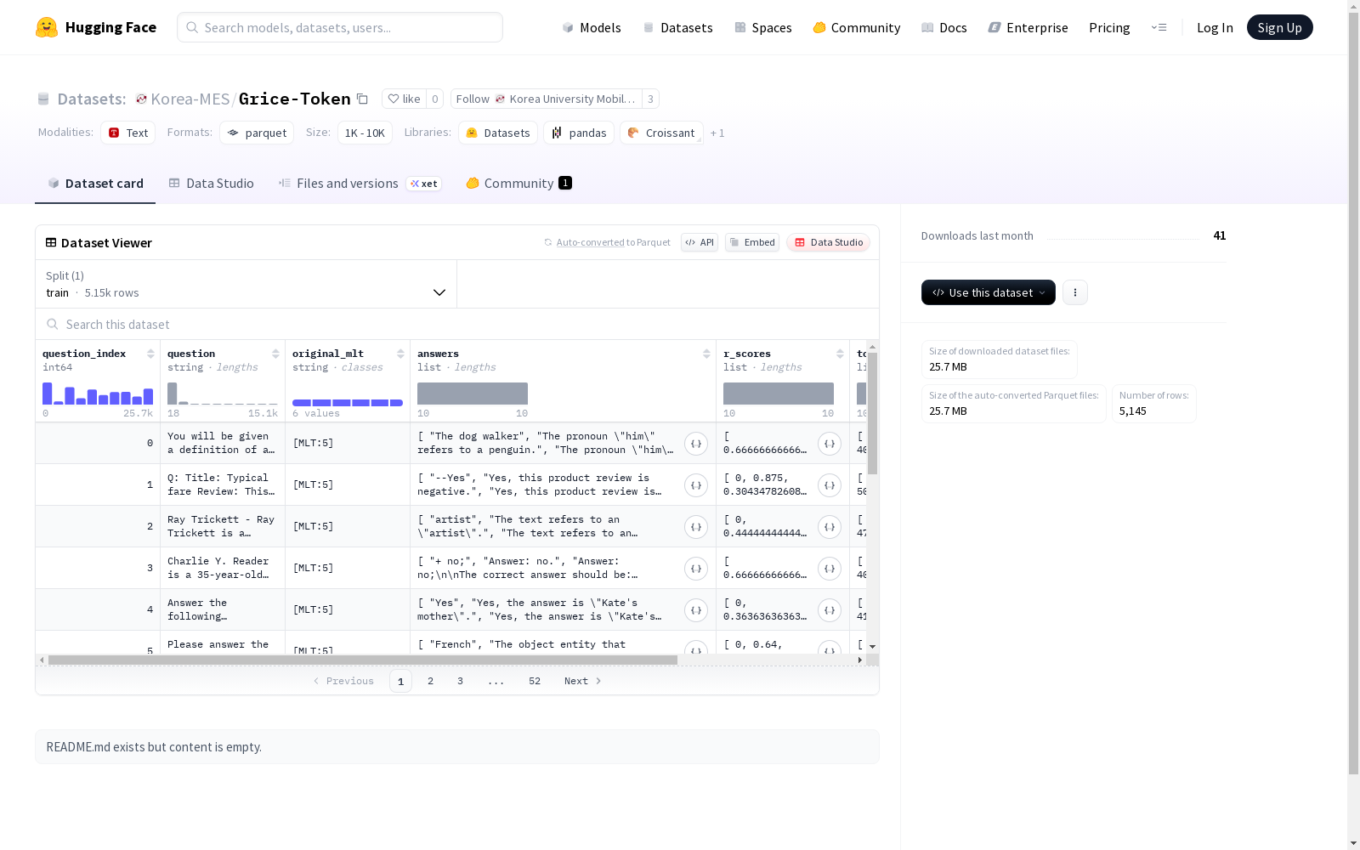Sort the question_index column
Screen dimensions: 1360x850
coord(150,354)
